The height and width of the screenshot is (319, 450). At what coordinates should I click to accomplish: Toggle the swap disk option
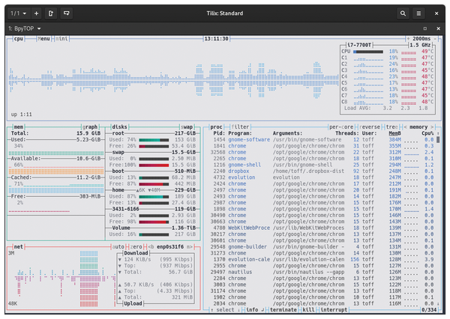pos(187,127)
